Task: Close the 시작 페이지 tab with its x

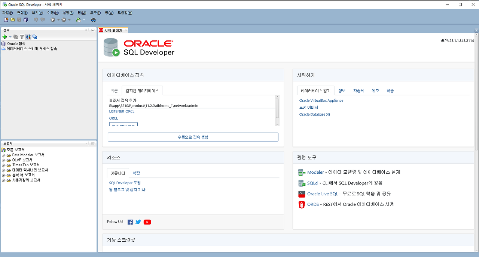Action: (126, 30)
